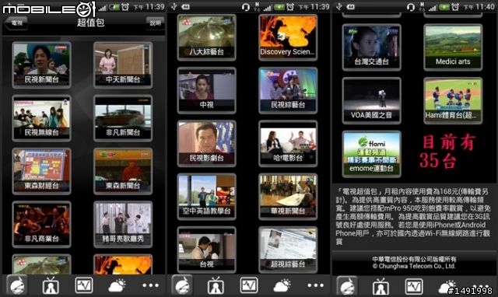
Task: Open the 非凡商業台 channel
Action: click(41, 225)
